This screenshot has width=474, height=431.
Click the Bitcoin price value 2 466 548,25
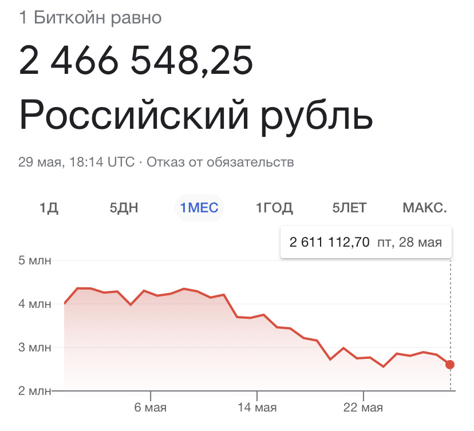[136, 62]
